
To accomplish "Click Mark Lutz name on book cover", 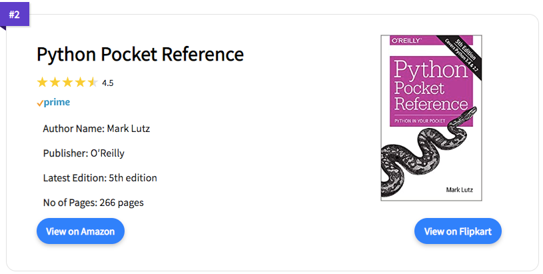I will tap(459, 189).
